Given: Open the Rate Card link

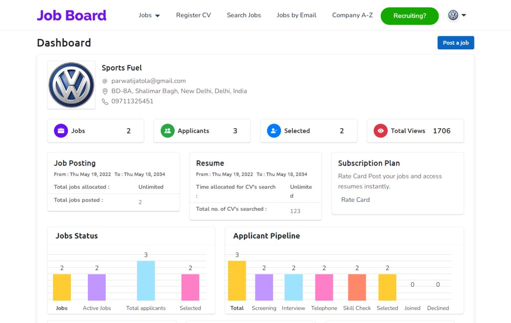Looking at the screenshot, I should pos(355,199).
